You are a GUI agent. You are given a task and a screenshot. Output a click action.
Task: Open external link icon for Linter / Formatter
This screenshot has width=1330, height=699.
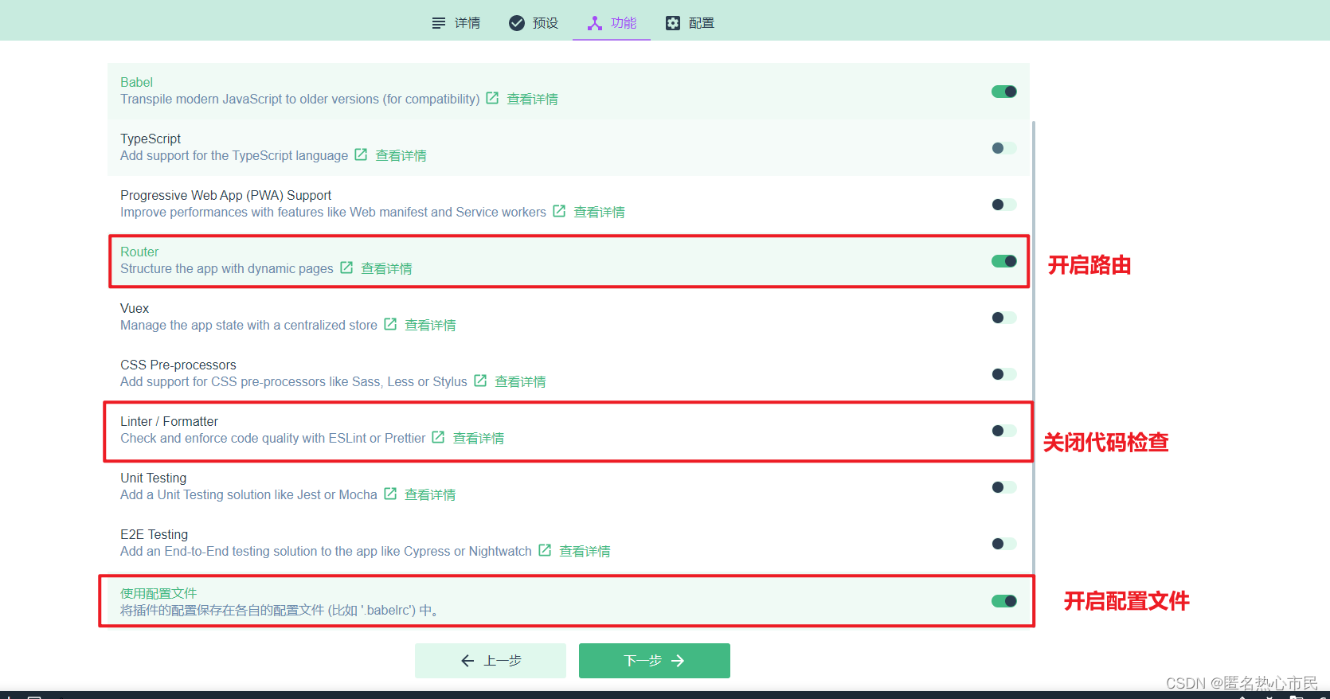point(438,437)
